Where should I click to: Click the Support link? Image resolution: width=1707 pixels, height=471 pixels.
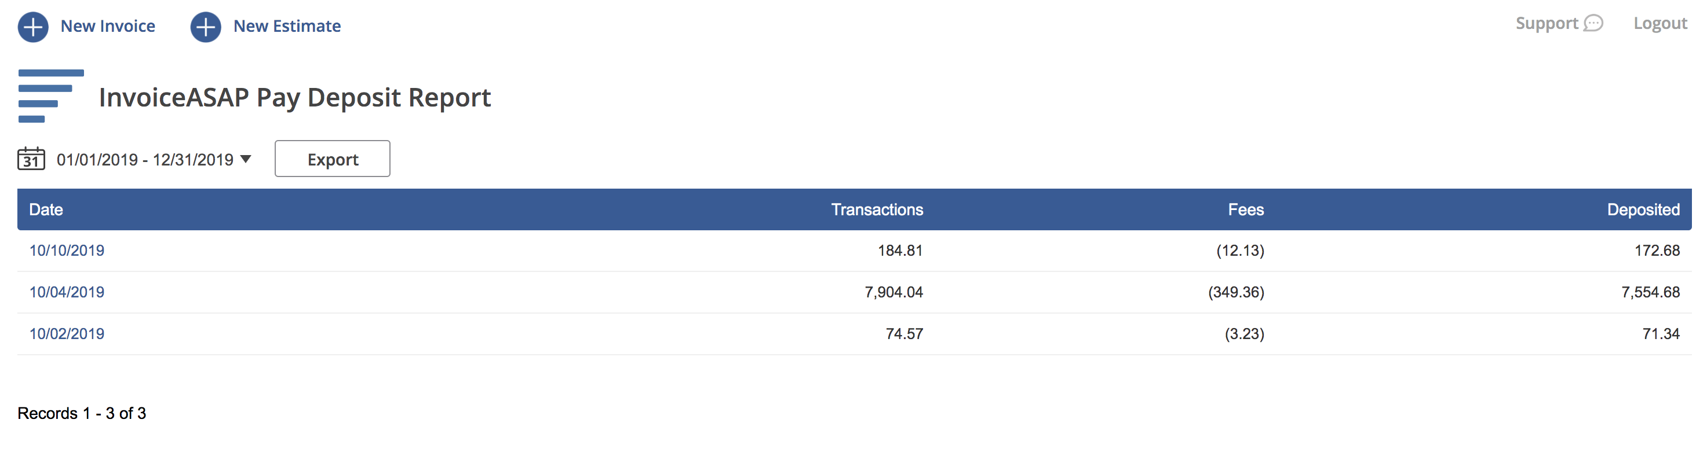pyautogui.click(x=1546, y=24)
